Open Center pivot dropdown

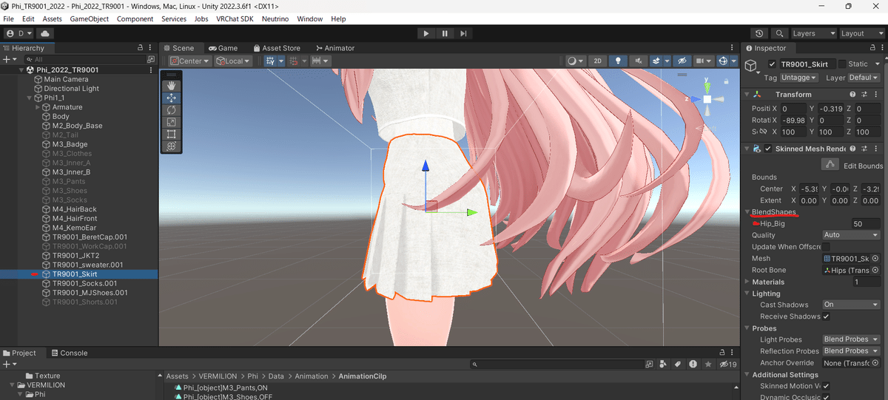[x=189, y=61]
